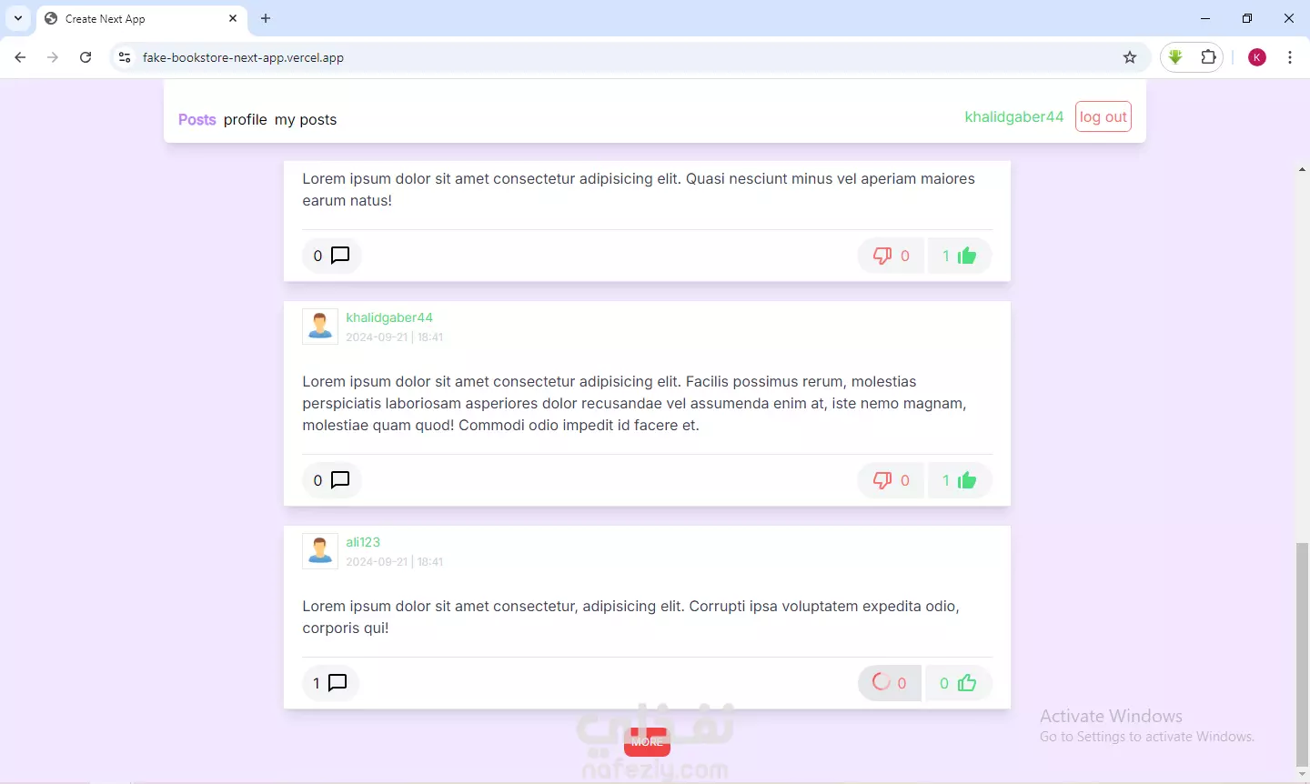Viewport: 1310px width, 784px height.
Task: Click the timestamp on khalidgaber44 post
Action: [x=394, y=337]
